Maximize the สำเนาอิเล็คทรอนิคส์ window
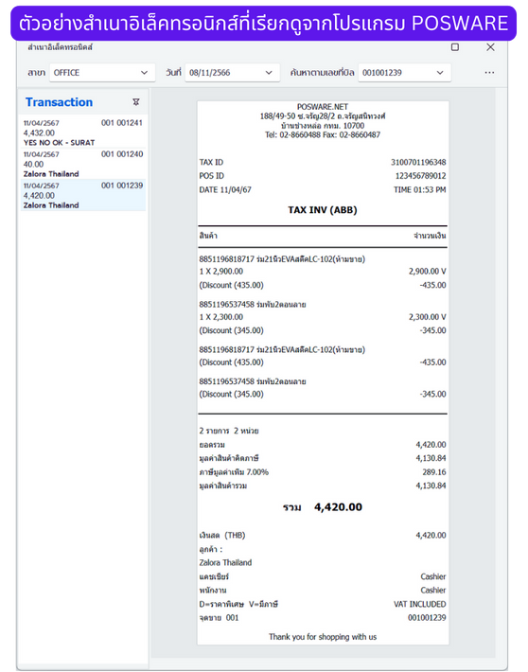Image resolution: width=528 pixels, height=672 pixels. [455, 47]
